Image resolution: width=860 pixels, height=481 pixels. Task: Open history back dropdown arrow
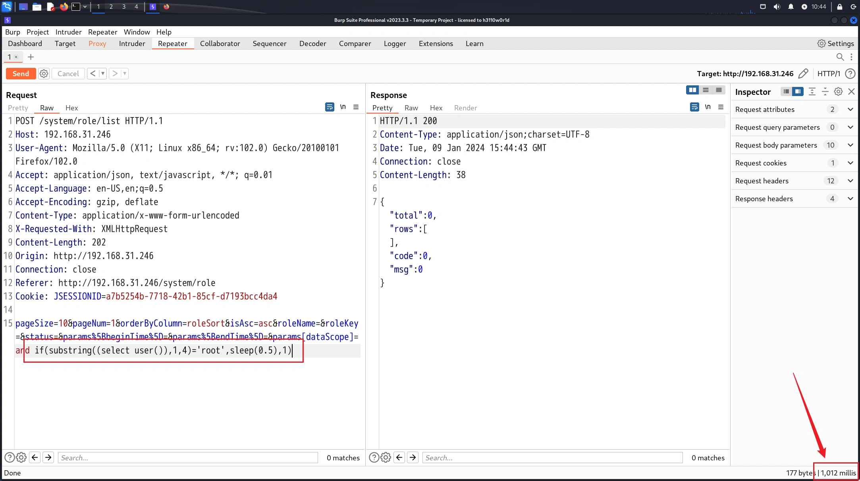[103, 73]
